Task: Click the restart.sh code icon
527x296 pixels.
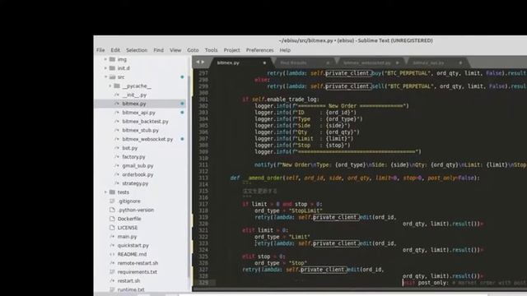Action: [x=112, y=280]
